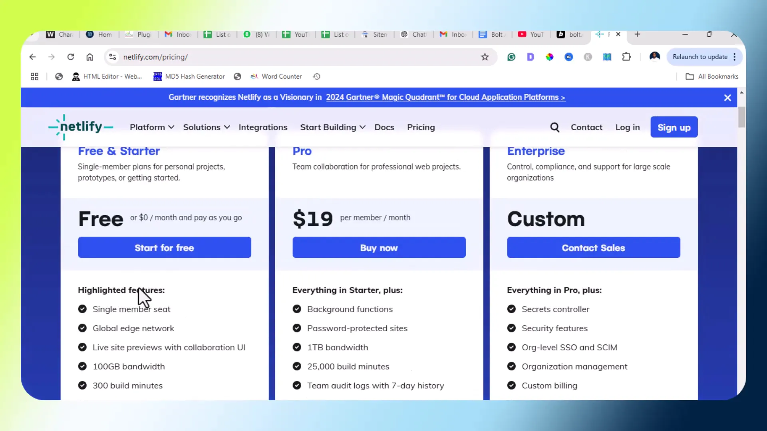Click Log in
The height and width of the screenshot is (431, 767).
628,127
